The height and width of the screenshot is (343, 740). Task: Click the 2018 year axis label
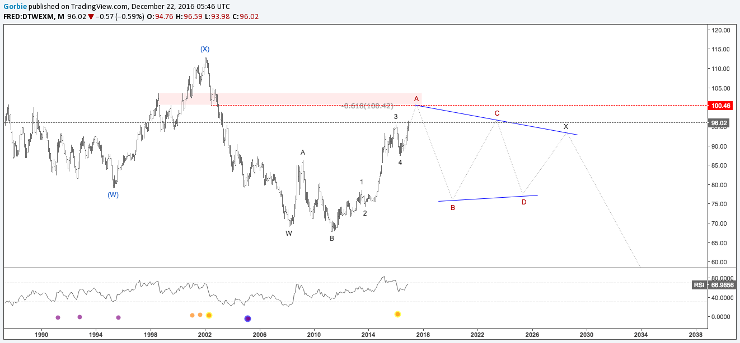point(423,335)
